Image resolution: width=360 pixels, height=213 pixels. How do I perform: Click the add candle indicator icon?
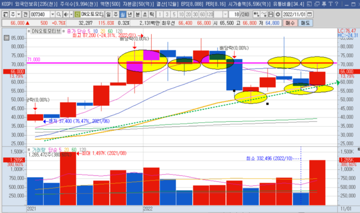tap(256, 14)
